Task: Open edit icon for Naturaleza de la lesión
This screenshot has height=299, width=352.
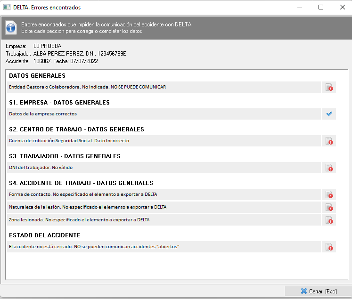Action: 329,207
